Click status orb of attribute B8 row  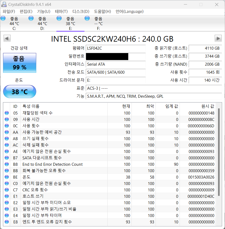7,164
